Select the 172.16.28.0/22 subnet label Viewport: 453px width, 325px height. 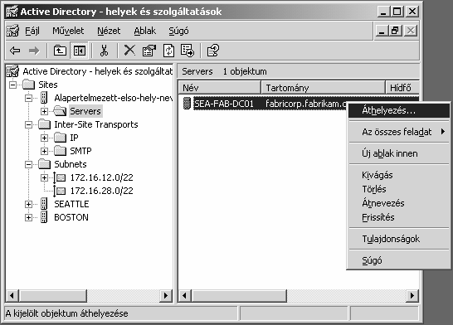(x=102, y=191)
